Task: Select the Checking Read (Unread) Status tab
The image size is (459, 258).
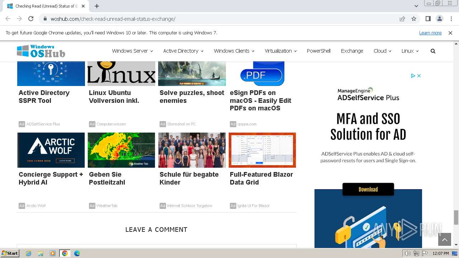Action: 47,6
